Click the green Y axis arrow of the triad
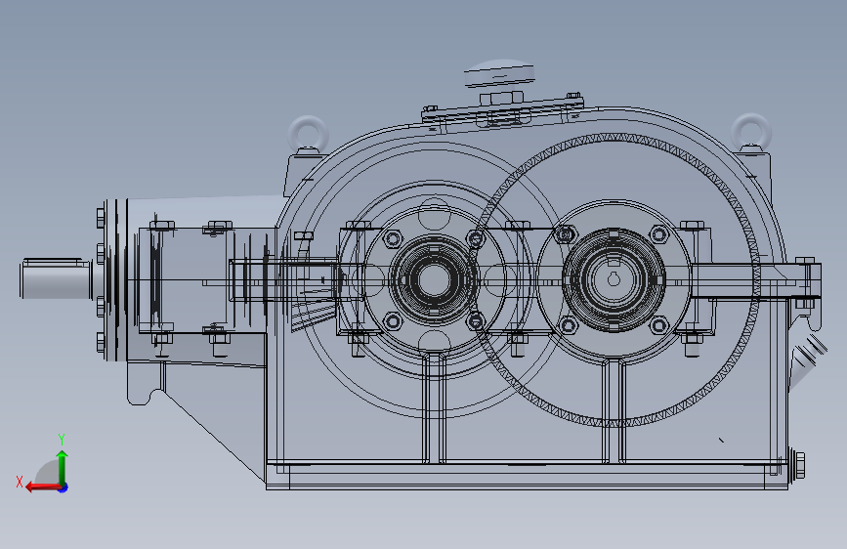The height and width of the screenshot is (549, 847). 63,467
